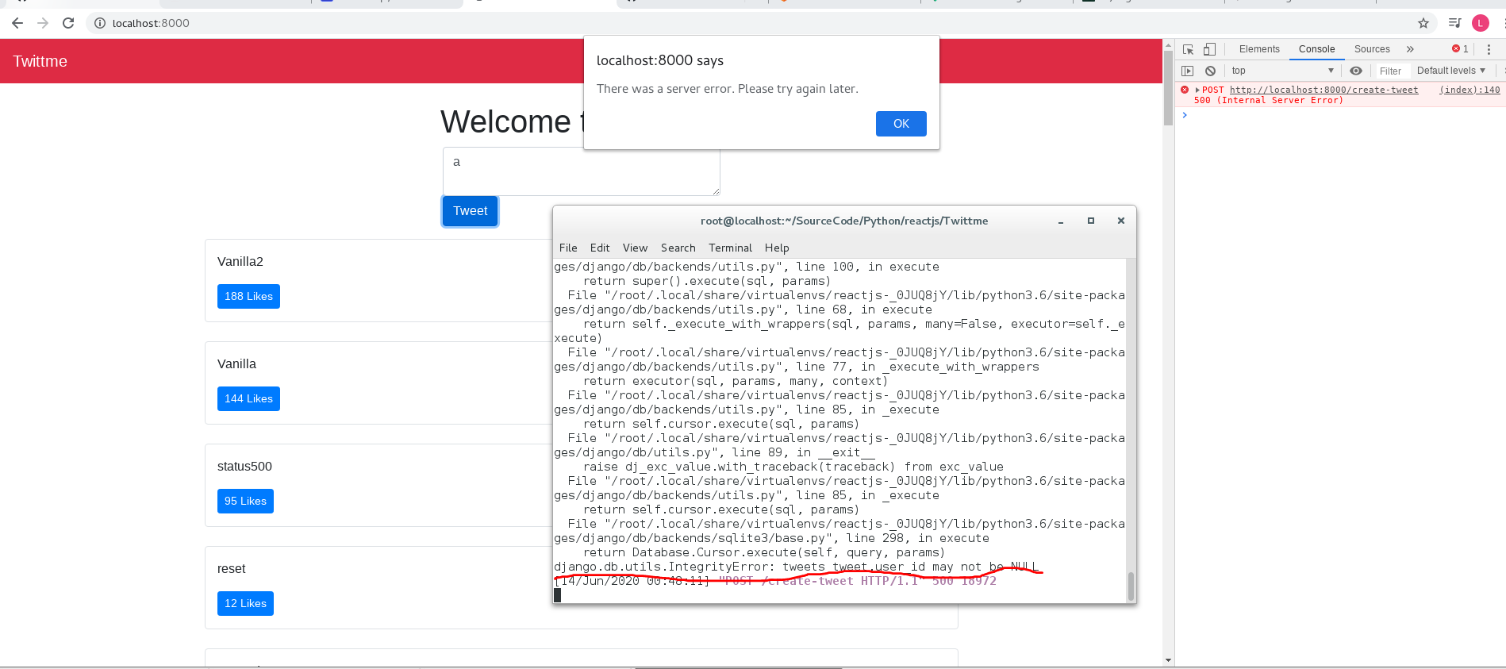Activate the DevTools inspect element picker
1506x669 pixels.
point(1188,49)
